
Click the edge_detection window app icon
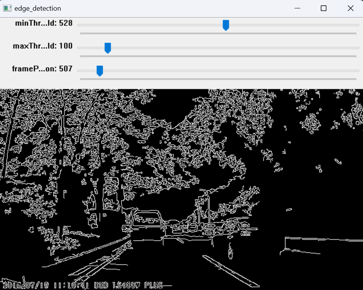tap(7, 8)
